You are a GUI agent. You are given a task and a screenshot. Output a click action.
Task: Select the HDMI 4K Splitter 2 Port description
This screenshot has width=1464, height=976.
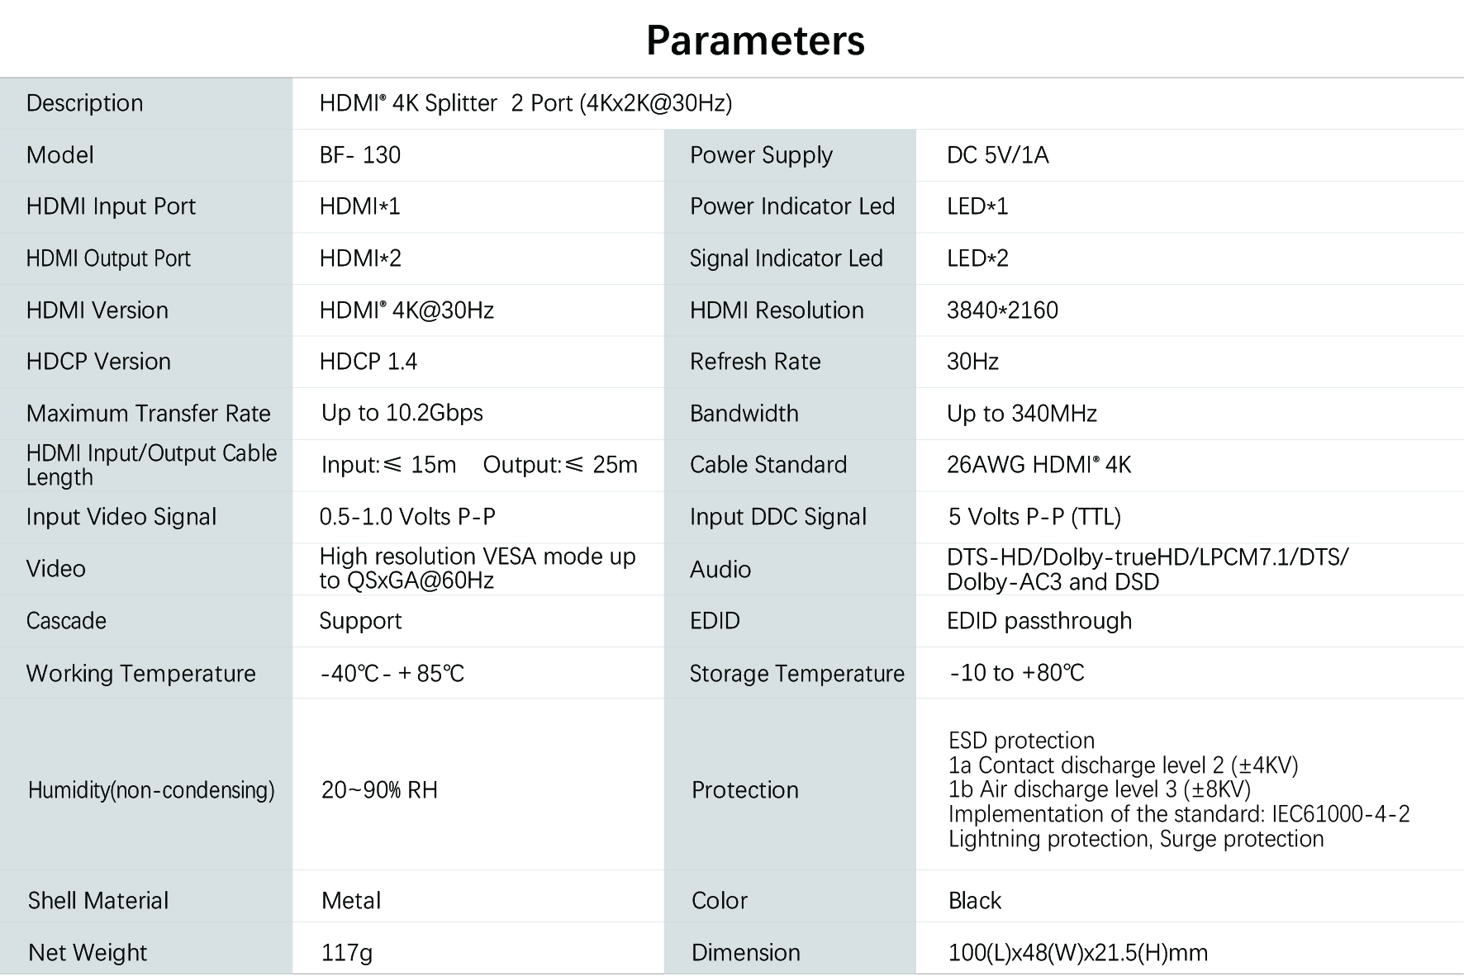(525, 103)
